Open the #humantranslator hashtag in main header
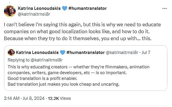 tap(87, 8)
